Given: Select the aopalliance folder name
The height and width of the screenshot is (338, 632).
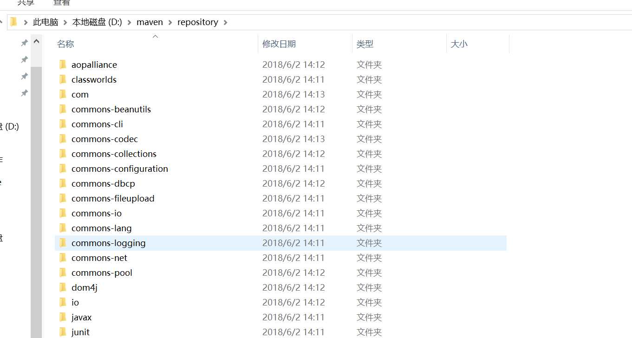Looking at the screenshot, I should (x=94, y=65).
